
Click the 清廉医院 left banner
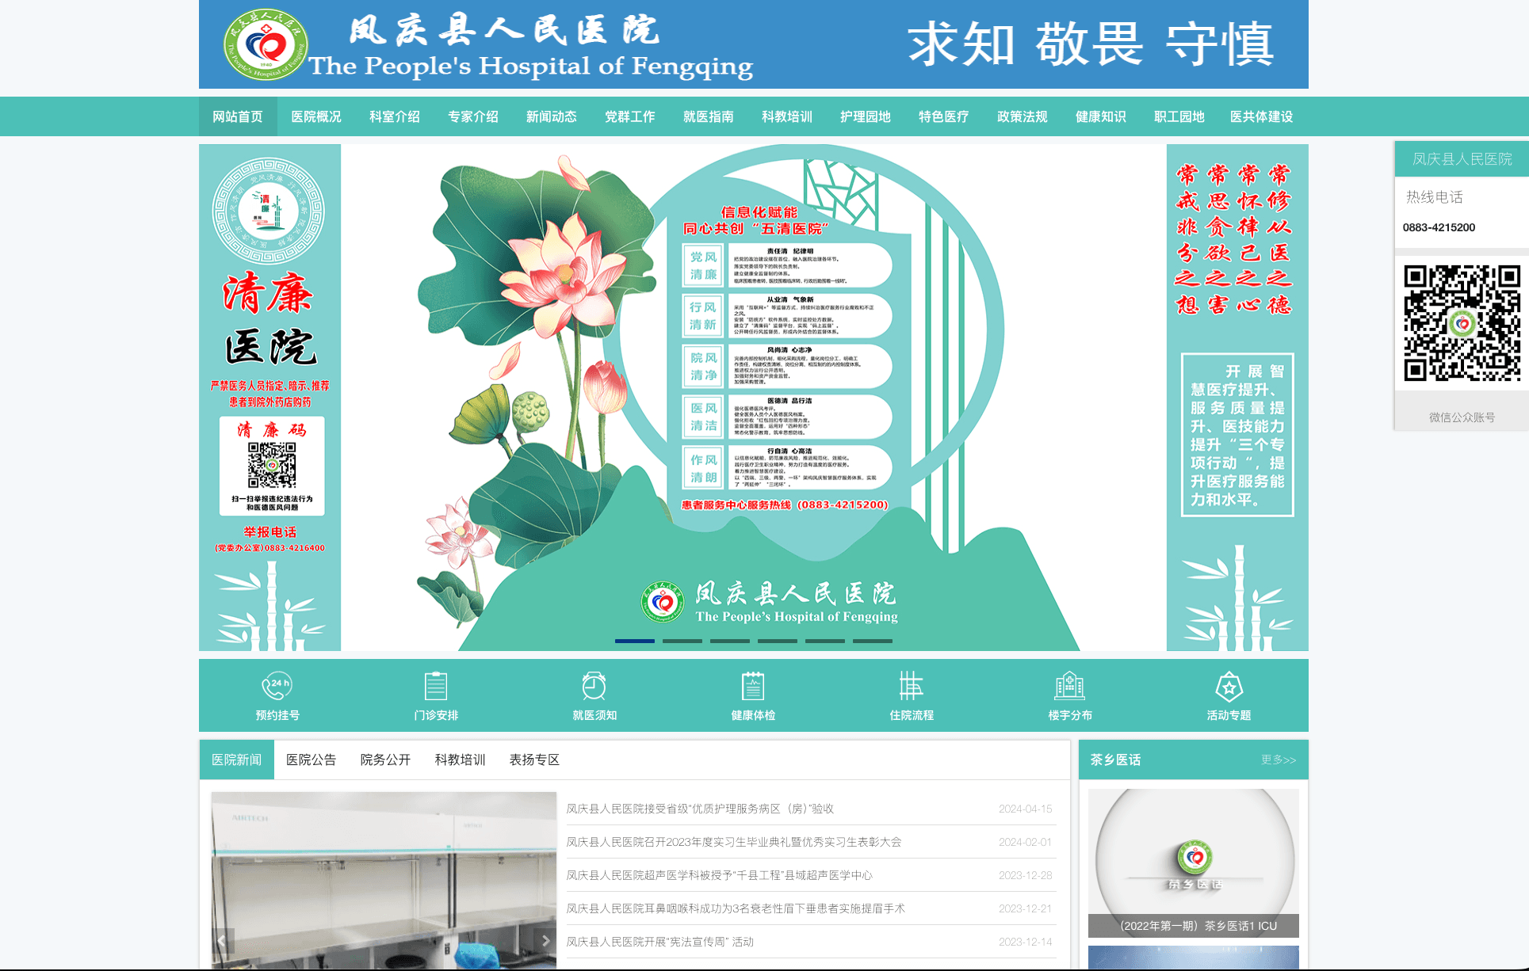(x=270, y=398)
